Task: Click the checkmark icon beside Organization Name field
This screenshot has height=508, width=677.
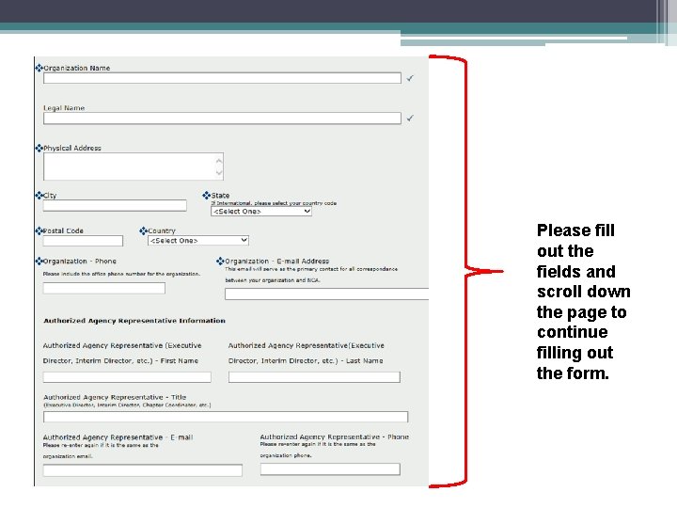Action: coord(410,78)
